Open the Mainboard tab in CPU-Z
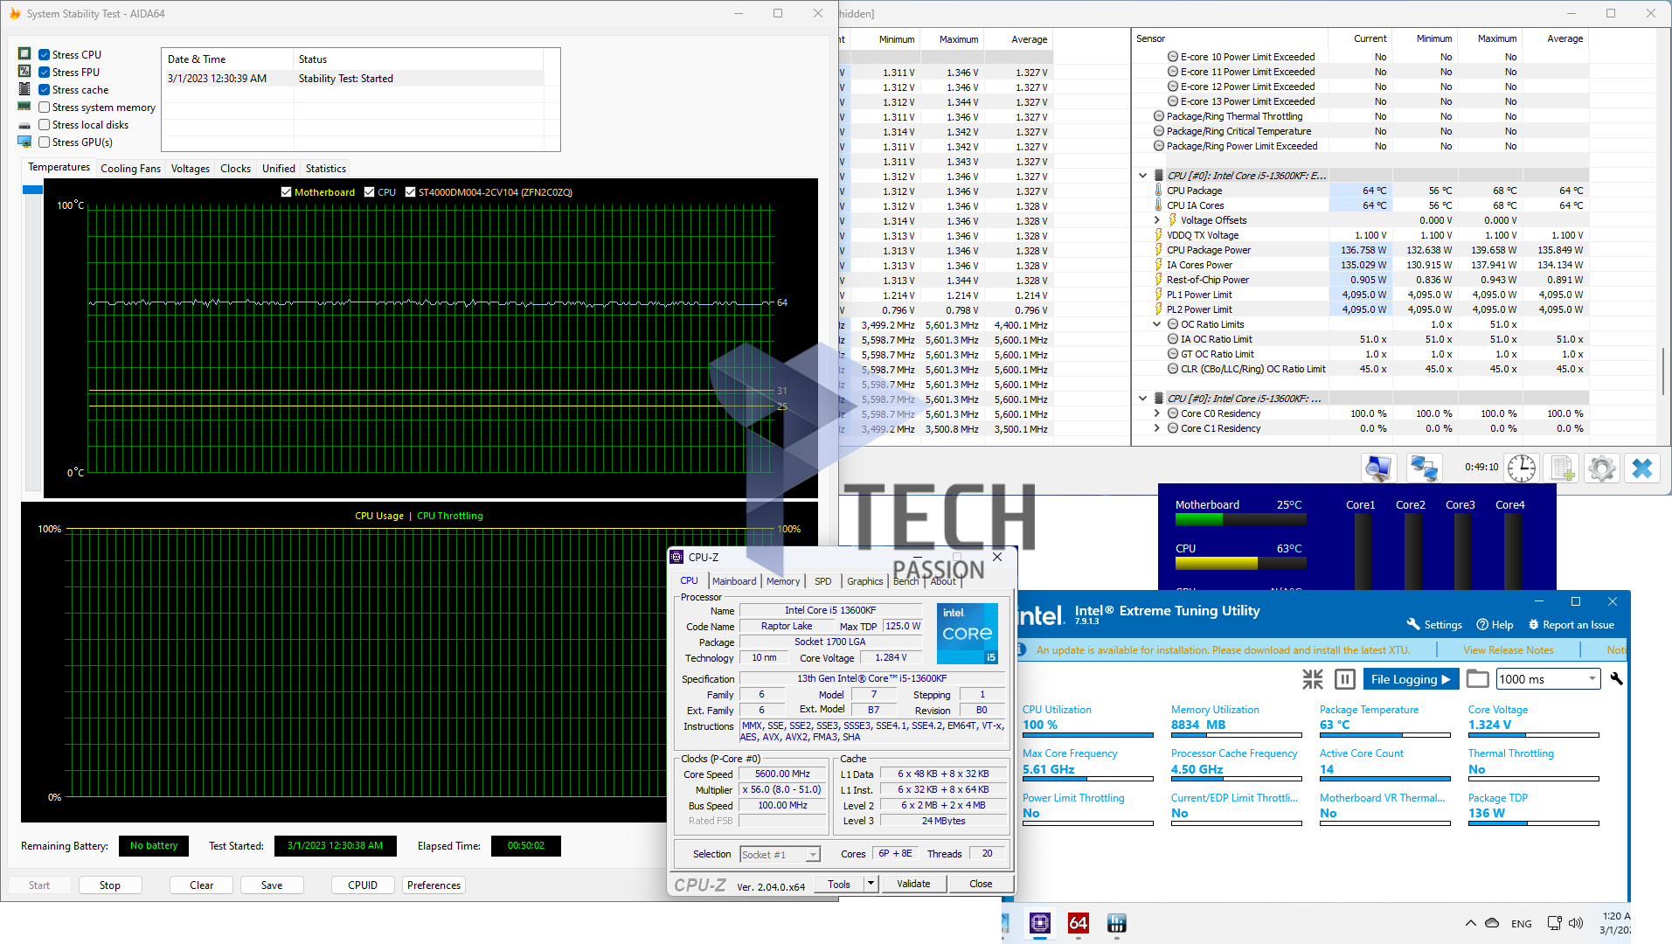This screenshot has height=944, width=1672. click(x=733, y=581)
